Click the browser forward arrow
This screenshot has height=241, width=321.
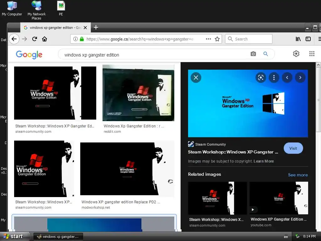coord(24,39)
